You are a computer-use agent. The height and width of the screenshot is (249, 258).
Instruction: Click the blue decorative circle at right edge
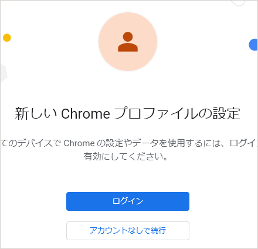pyautogui.click(x=253, y=45)
